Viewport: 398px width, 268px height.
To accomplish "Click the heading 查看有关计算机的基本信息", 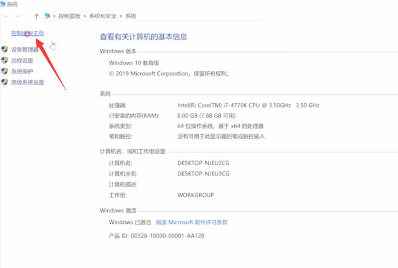I will [144, 37].
